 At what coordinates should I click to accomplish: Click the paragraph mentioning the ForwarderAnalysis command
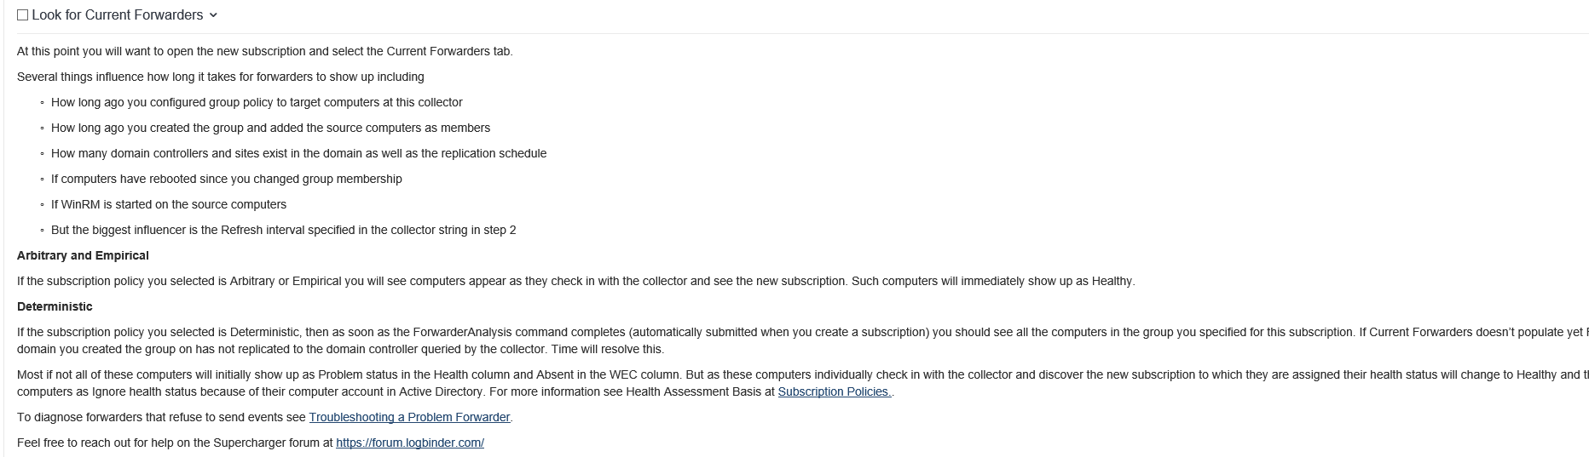(802, 341)
